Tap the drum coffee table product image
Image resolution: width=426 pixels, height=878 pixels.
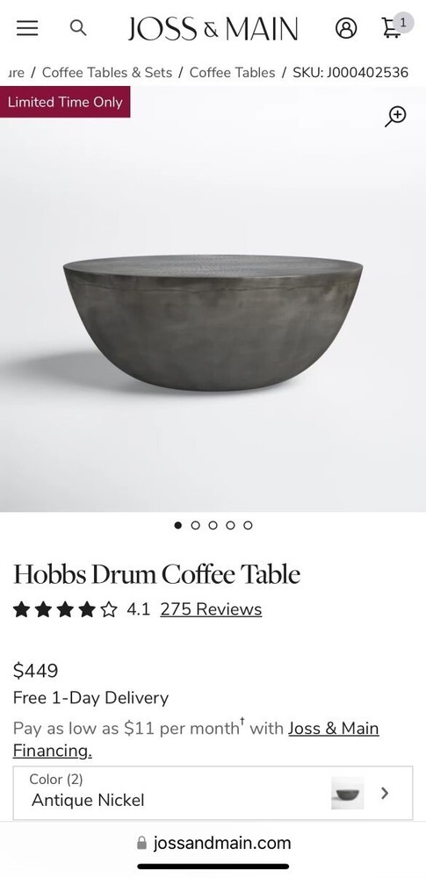click(x=213, y=322)
